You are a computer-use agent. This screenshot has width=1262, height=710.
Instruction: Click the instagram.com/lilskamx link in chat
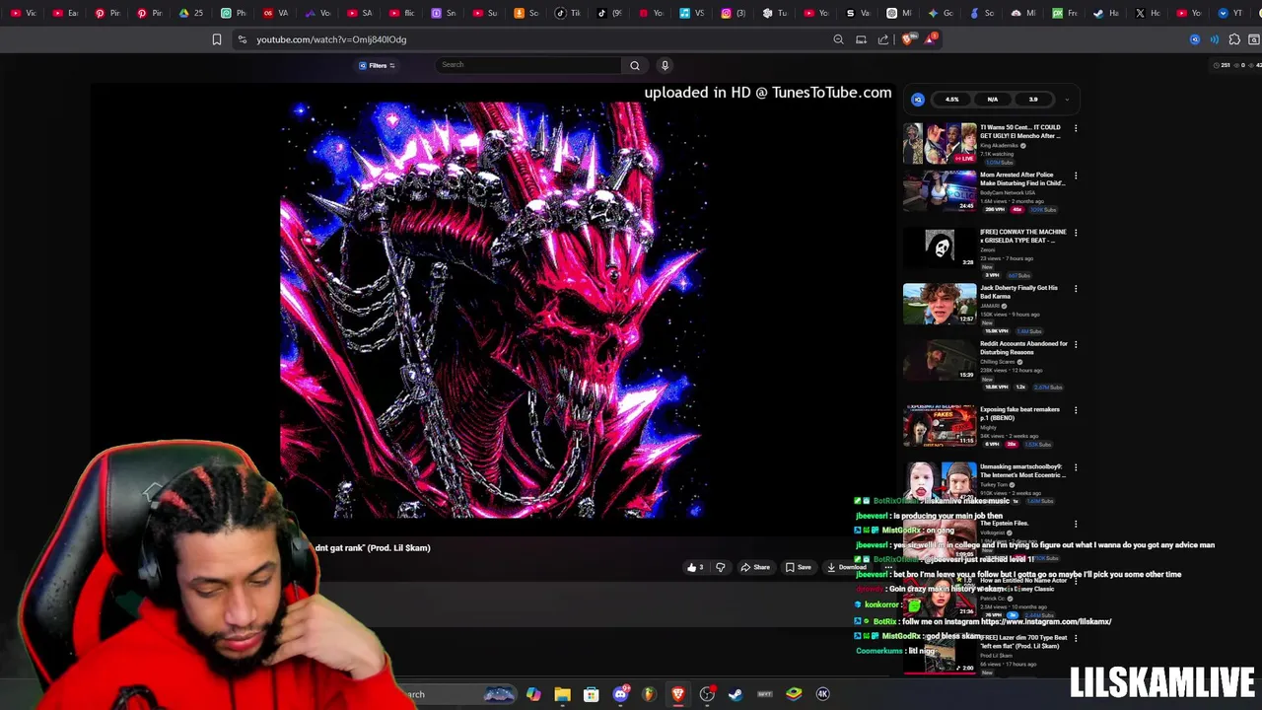pos(1046,621)
